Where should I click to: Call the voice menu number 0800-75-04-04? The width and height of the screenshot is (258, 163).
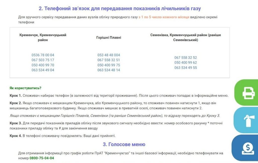[42, 158]
